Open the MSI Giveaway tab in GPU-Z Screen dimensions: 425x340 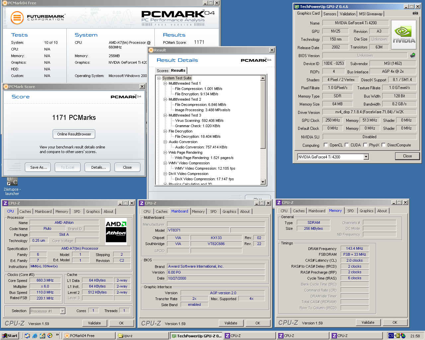371,14
